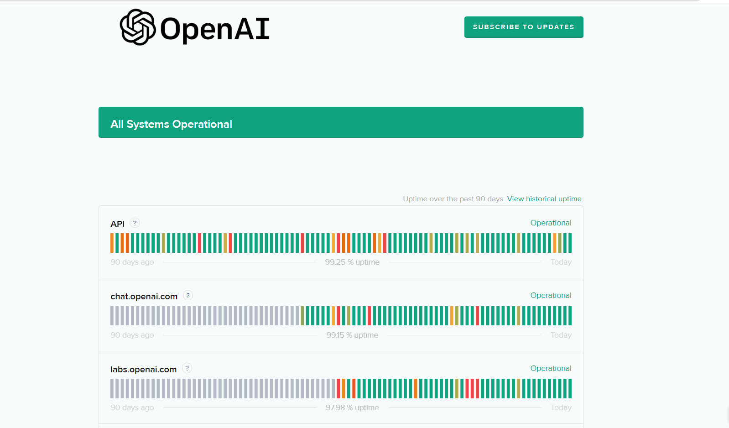Select last green bar in API uptime chart
The image size is (729, 428).
[570, 243]
